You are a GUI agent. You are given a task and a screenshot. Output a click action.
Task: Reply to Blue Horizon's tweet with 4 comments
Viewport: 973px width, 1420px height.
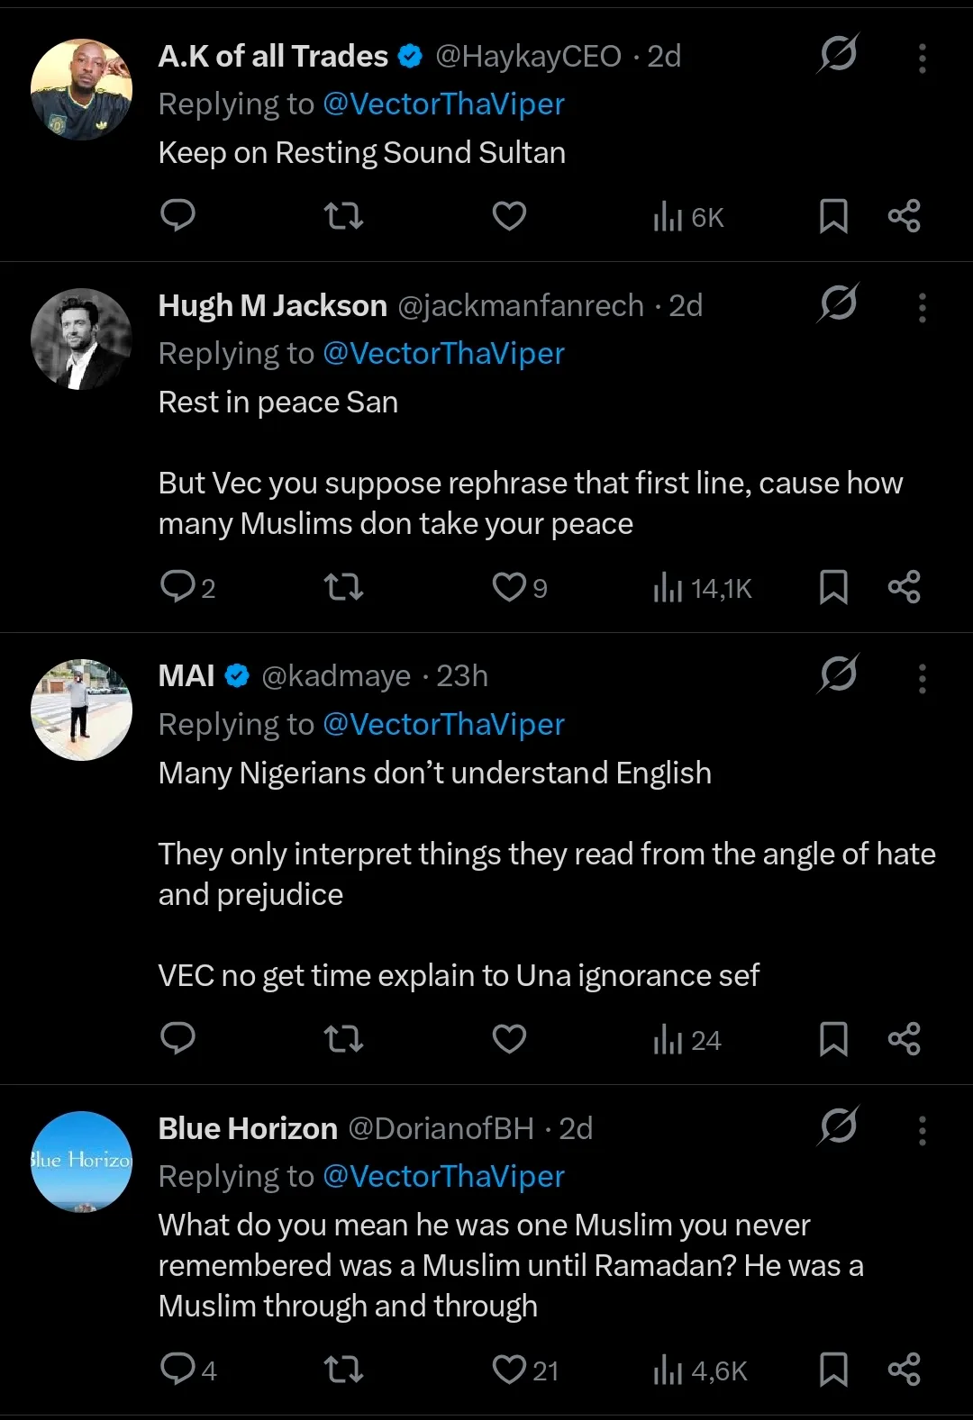pyautogui.click(x=177, y=1370)
